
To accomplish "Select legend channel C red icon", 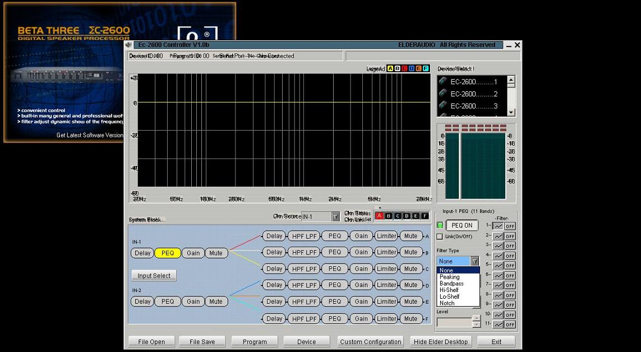I will tap(404, 68).
